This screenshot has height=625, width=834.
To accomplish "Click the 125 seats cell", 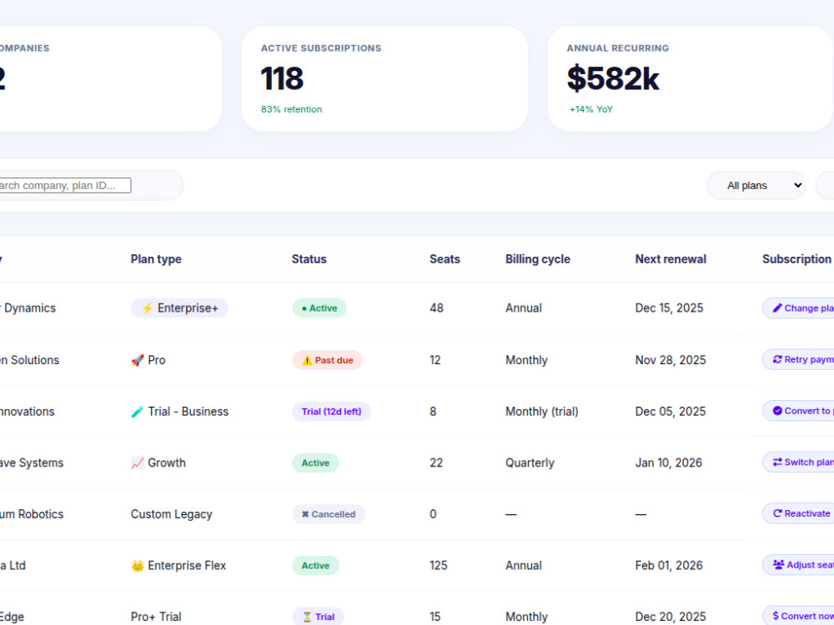I will (x=439, y=566).
